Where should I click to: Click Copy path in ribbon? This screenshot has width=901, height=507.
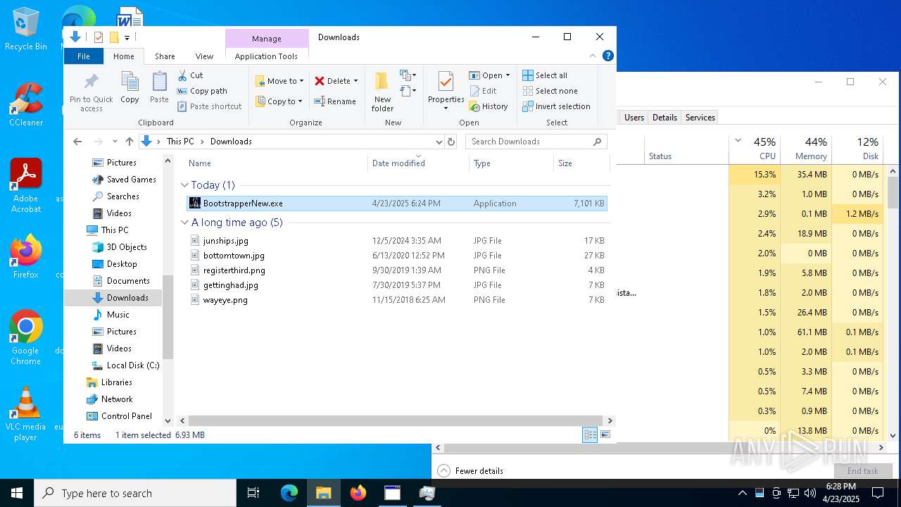coord(202,91)
